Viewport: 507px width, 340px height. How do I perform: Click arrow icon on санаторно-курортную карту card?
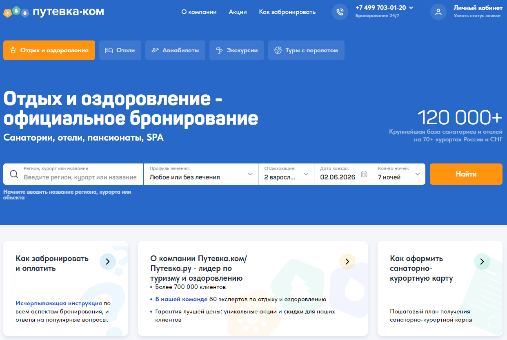point(482,262)
